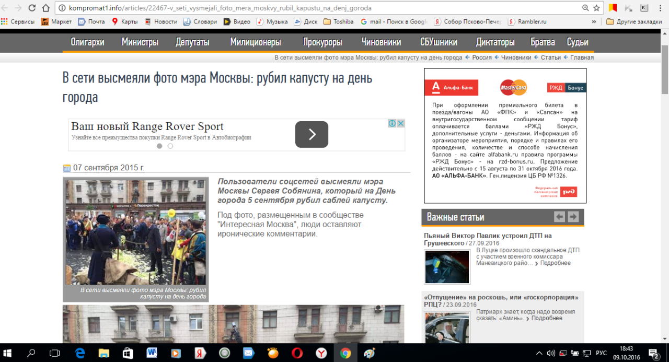
Task: Open Windows taskbar search
Action: [31, 353]
